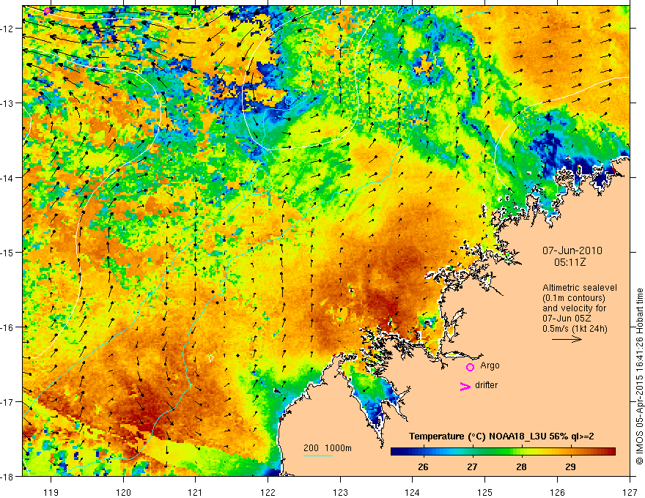Click the longitude axis label '126'

557,492
